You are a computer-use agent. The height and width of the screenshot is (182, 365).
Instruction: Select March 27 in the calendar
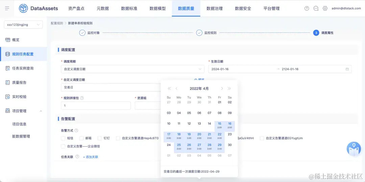169,102
